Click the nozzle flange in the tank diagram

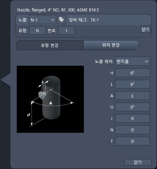42,95
